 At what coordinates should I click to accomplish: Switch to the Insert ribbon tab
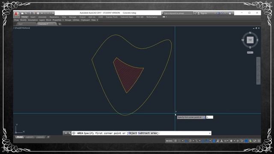coord(33,17)
